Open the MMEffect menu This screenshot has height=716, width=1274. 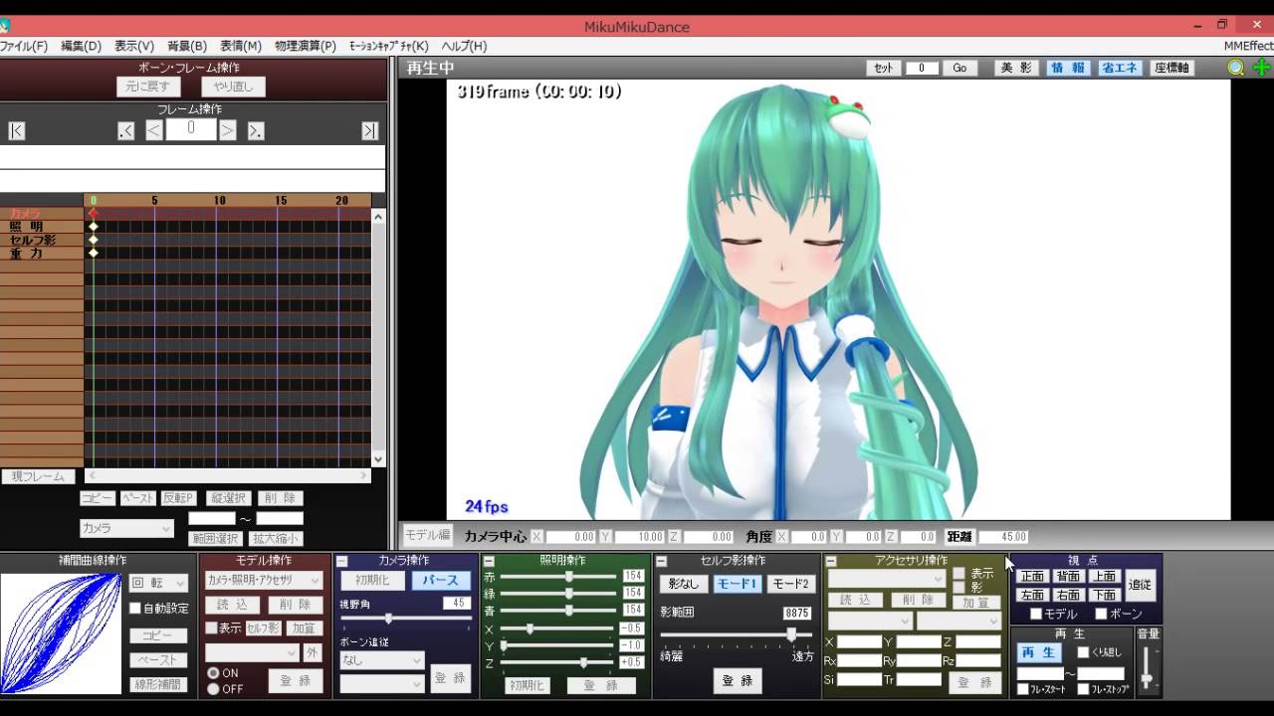pos(1248,46)
